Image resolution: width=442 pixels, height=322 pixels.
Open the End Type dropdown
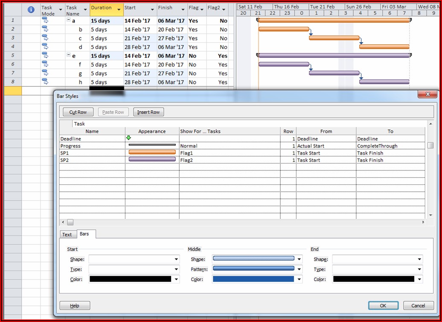pos(419,269)
